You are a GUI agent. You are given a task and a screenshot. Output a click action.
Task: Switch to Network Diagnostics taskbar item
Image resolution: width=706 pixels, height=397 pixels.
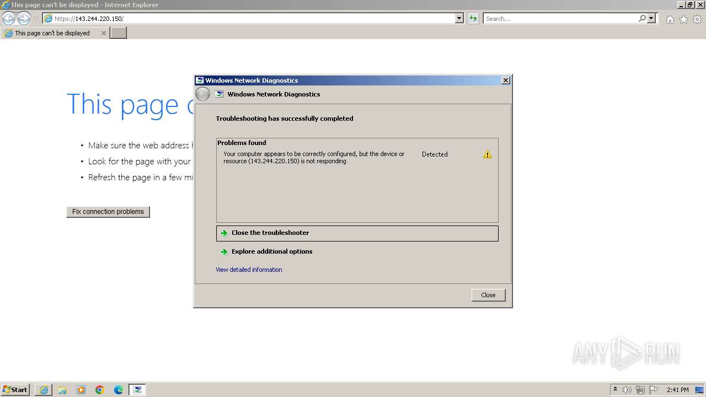point(137,390)
